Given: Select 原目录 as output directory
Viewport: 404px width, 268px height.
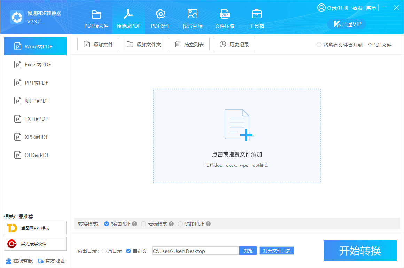Looking at the screenshot, I should click(x=104, y=251).
